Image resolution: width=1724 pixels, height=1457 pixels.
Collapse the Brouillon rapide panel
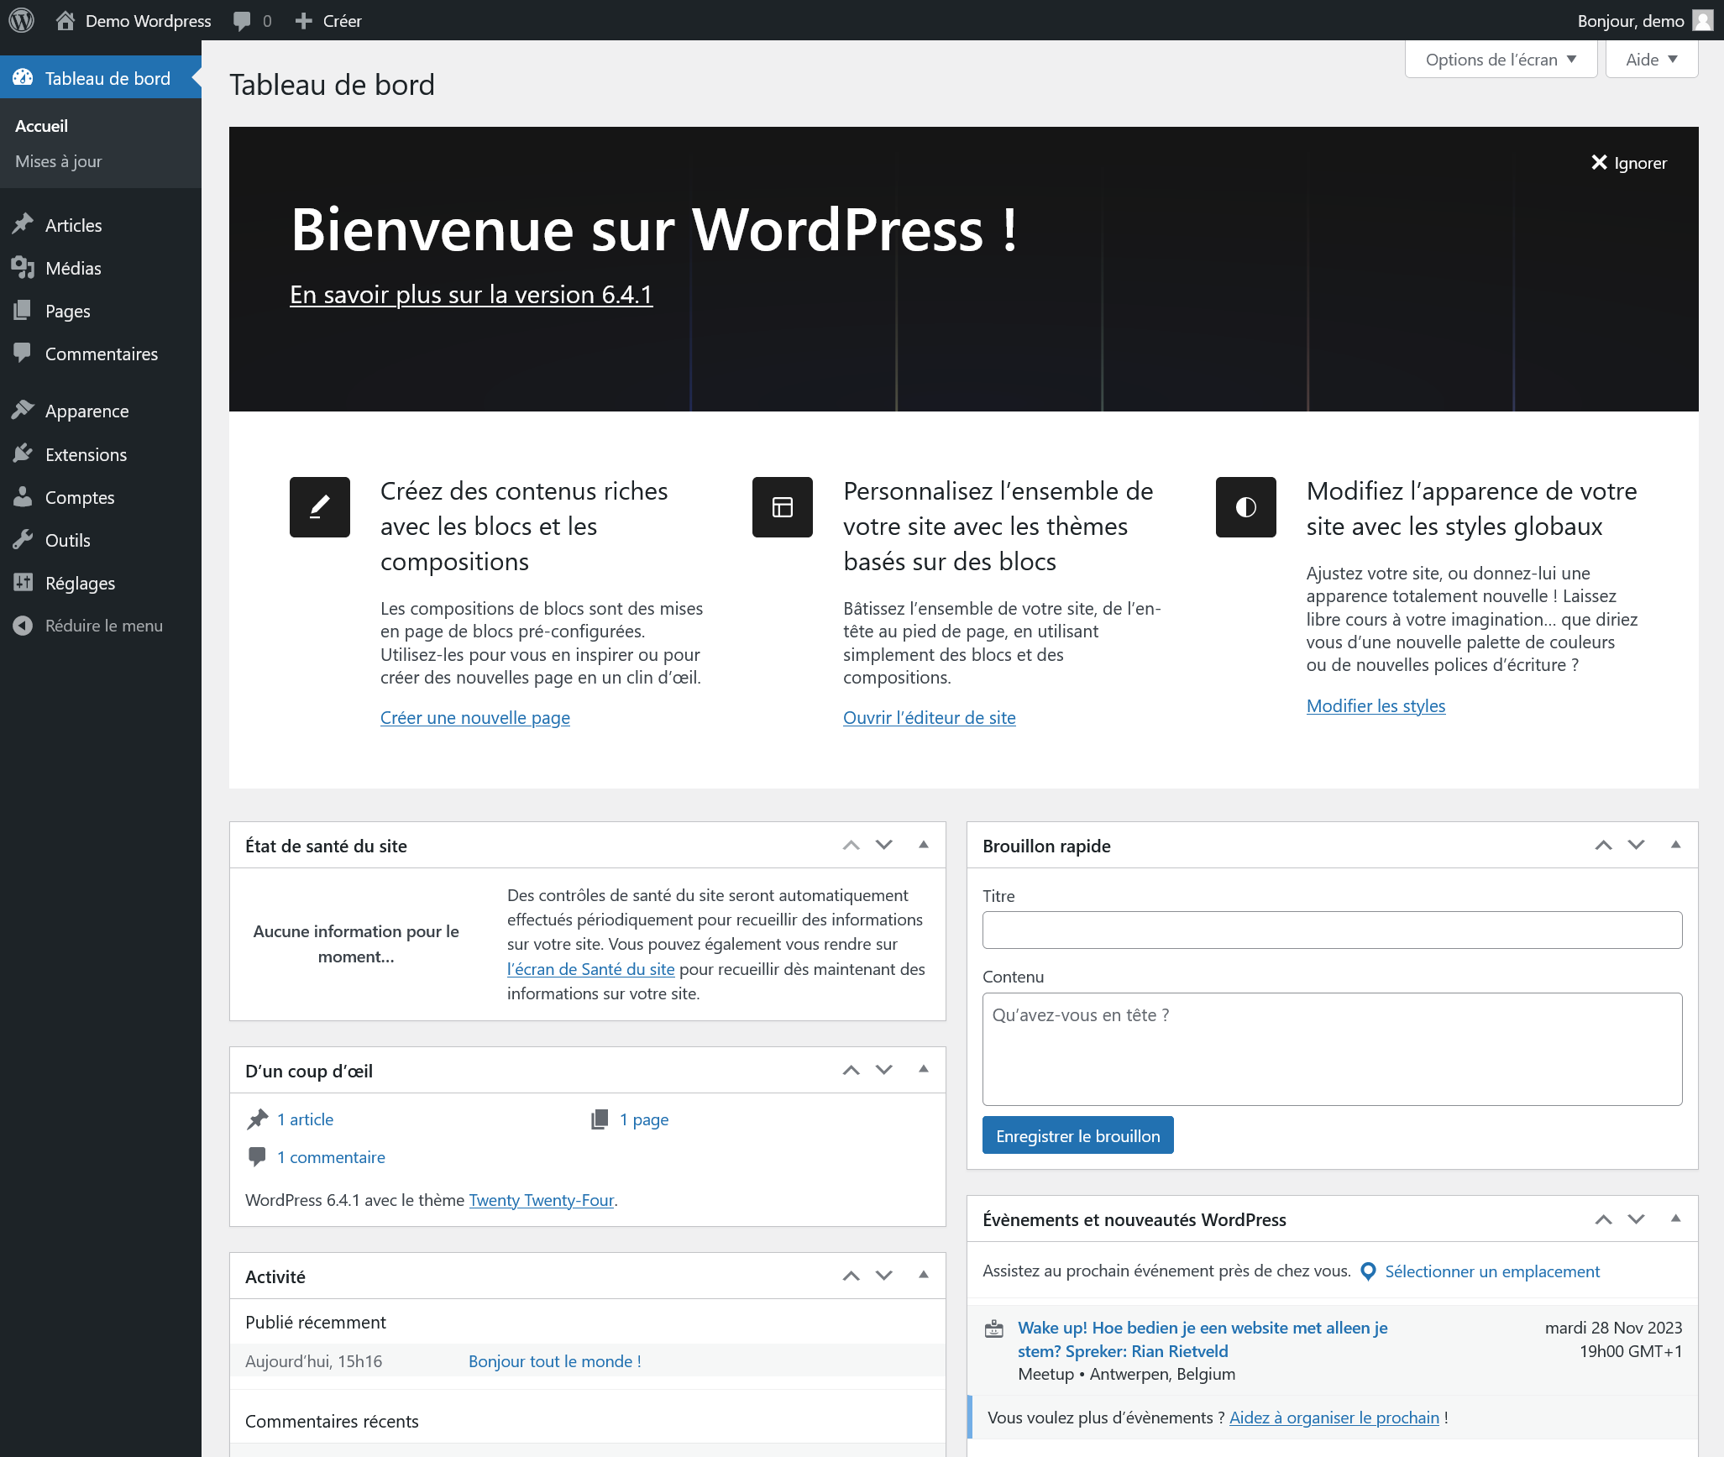[x=1676, y=845]
